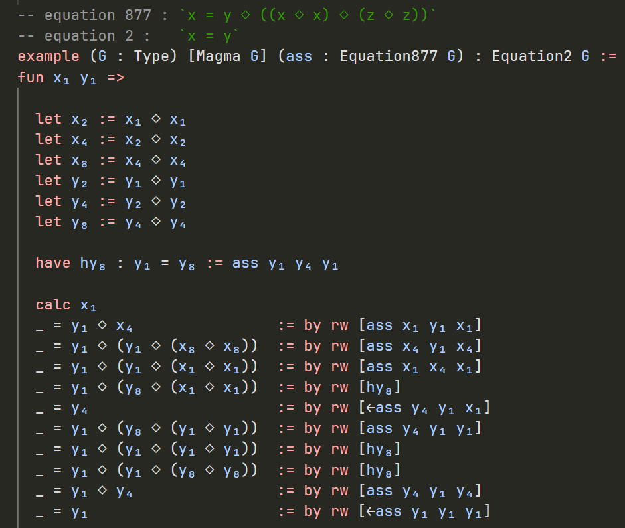Click 'Equation877' in the hypothesis type
The height and width of the screenshot is (528, 625).
(389, 56)
